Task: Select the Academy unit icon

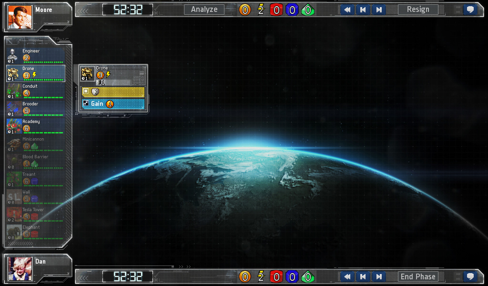Action: [x=14, y=126]
